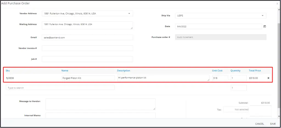Click the Date field showing 9/6/2022
This screenshot has height=128, width=281.
pyautogui.click(x=219, y=26)
